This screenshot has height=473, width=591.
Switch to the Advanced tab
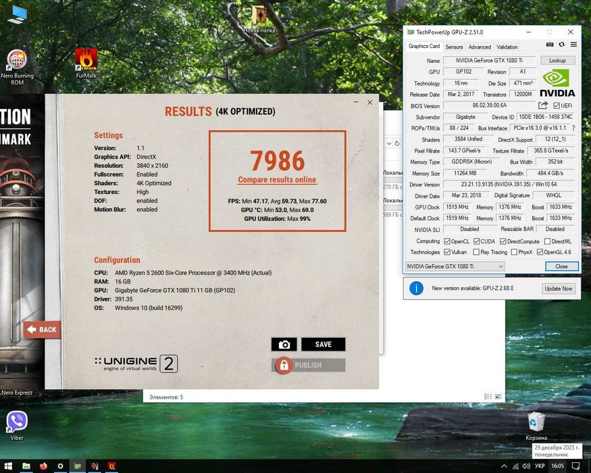(480, 47)
